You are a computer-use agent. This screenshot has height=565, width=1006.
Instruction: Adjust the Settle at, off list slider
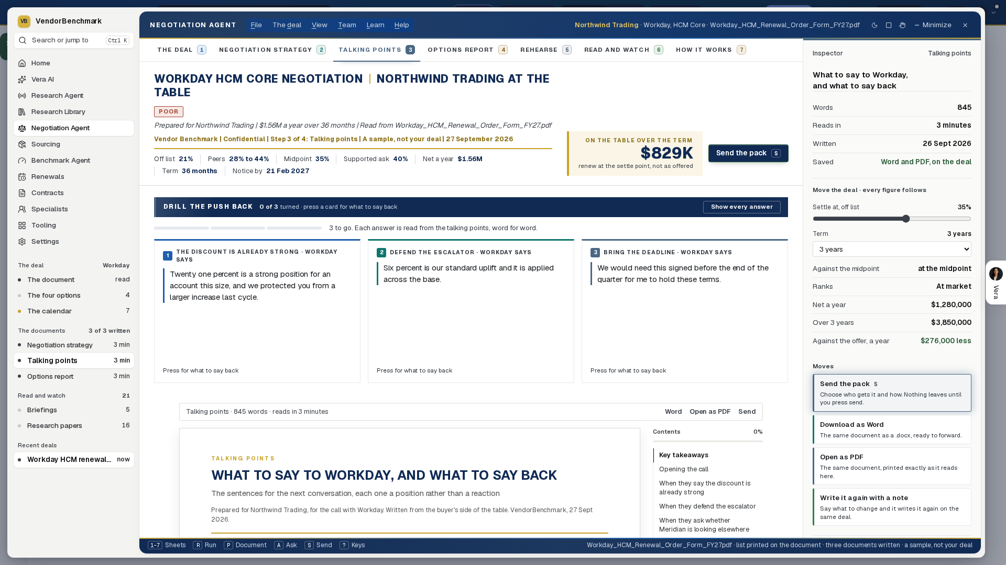click(892, 219)
